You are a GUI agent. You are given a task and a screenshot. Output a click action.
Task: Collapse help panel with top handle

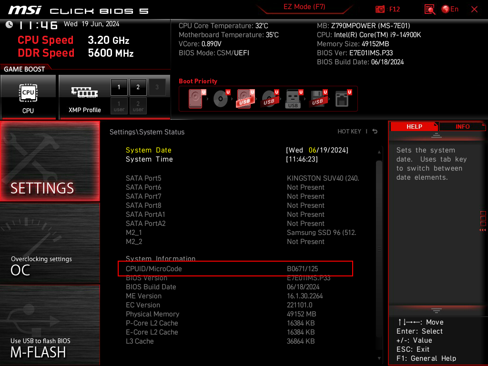[x=437, y=135]
